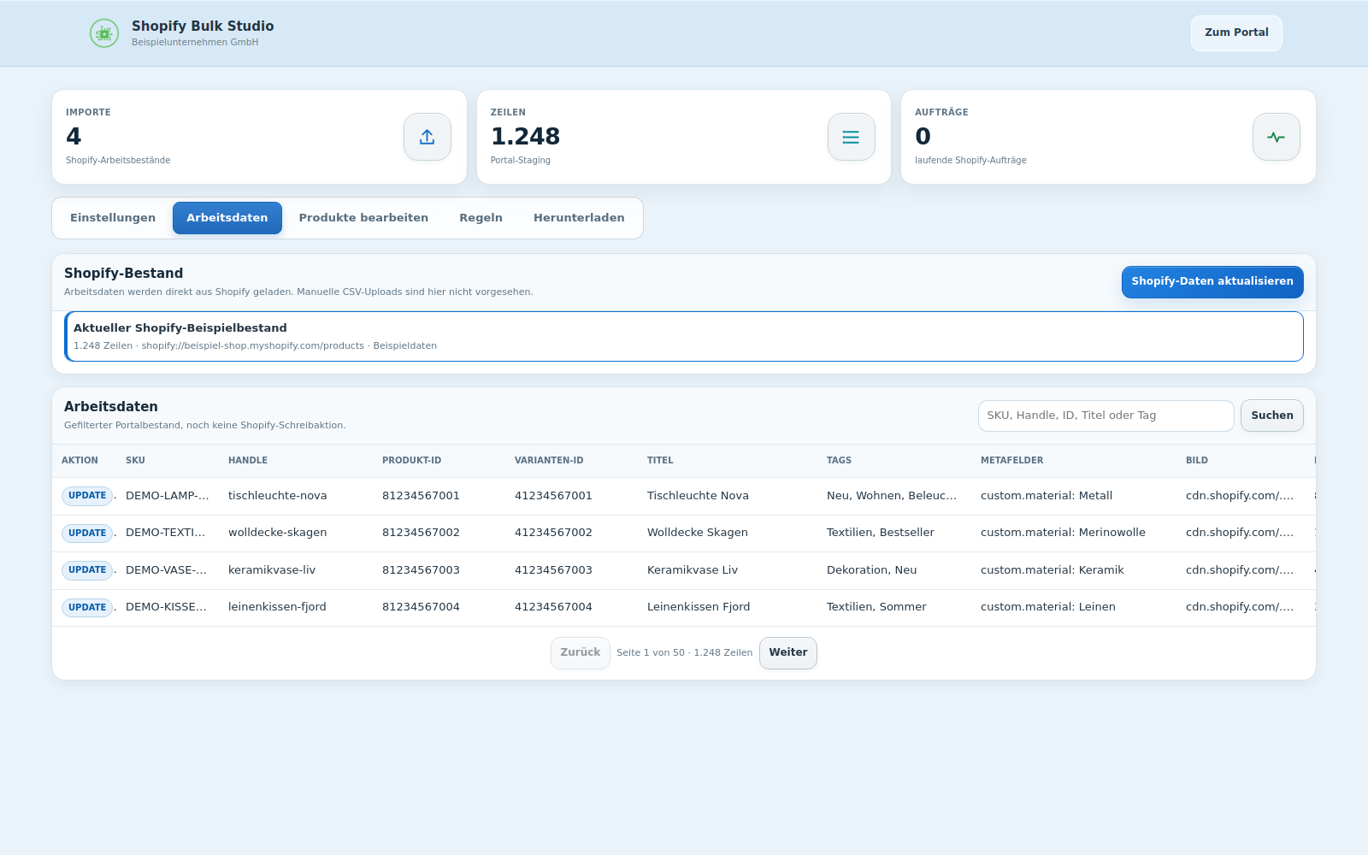Click title cell Wolldecke Skagen
This screenshot has height=855, width=1368.
(x=698, y=533)
